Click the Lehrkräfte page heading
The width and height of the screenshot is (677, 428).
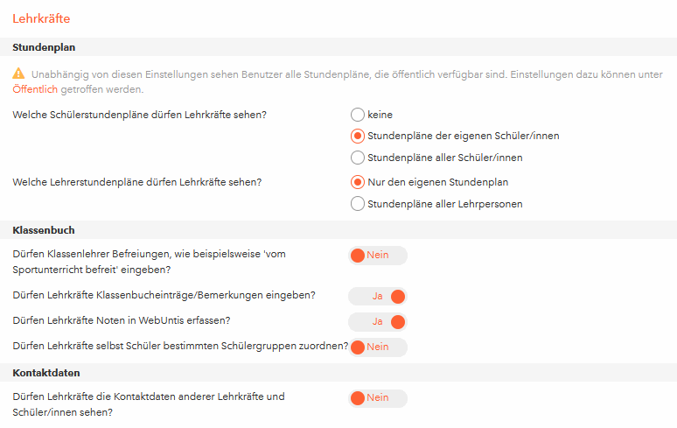pyautogui.click(x=41, y=18)
